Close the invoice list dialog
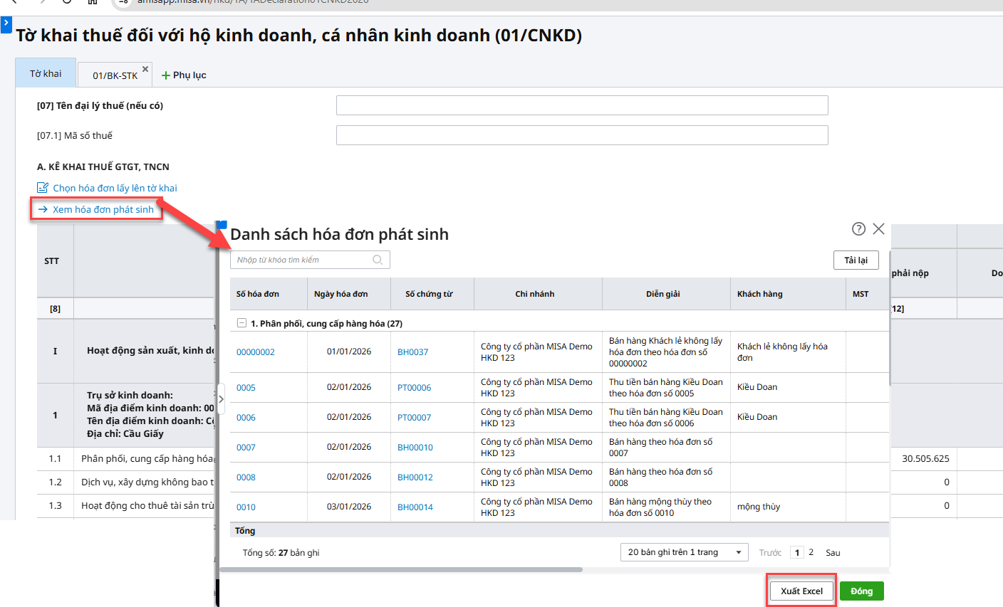The image size is (1003, 607). point(878,228)
